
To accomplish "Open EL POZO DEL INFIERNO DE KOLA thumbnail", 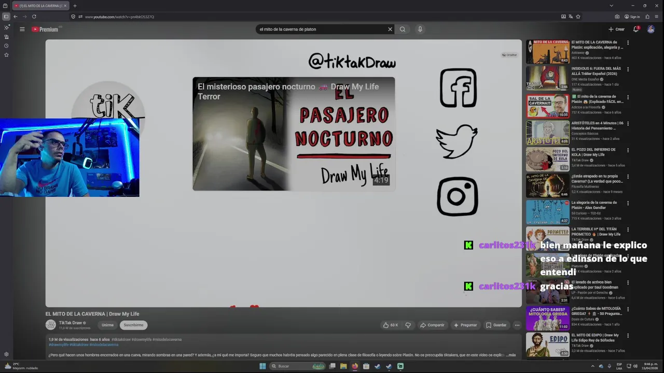I will 547,160.
